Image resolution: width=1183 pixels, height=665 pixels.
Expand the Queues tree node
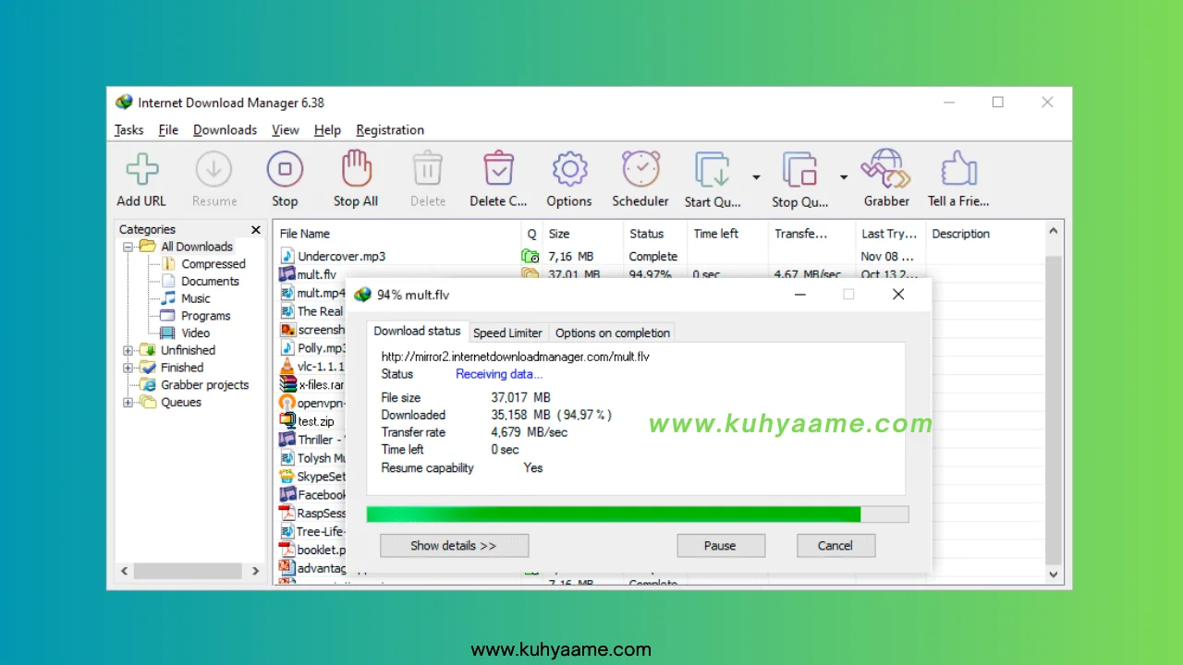pos(128,402)
